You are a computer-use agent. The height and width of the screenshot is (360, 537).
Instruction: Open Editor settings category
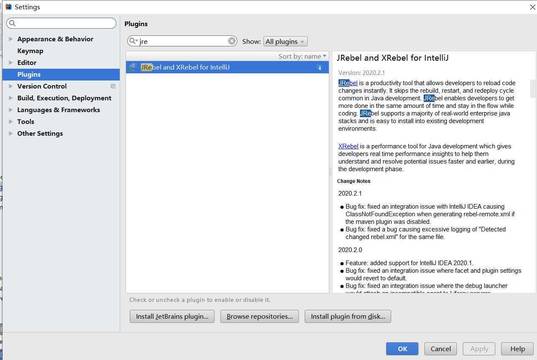coord(27,62)
